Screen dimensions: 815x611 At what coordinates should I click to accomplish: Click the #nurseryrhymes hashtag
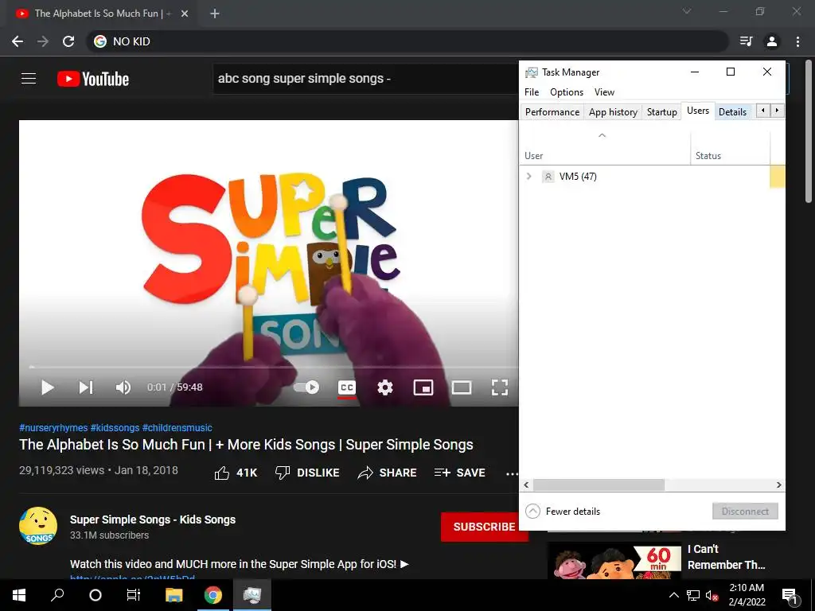point(53,428)
